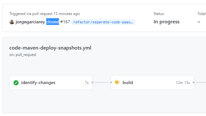206x116 pixels.
Task: Click the input connector dot of build
Action: pos(111,82)
